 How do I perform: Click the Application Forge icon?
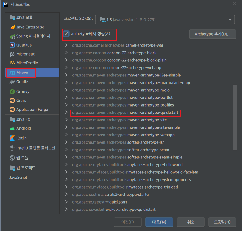(12, 110)
